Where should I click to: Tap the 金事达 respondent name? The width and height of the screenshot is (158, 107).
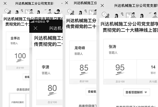click(x=15, y=38)
